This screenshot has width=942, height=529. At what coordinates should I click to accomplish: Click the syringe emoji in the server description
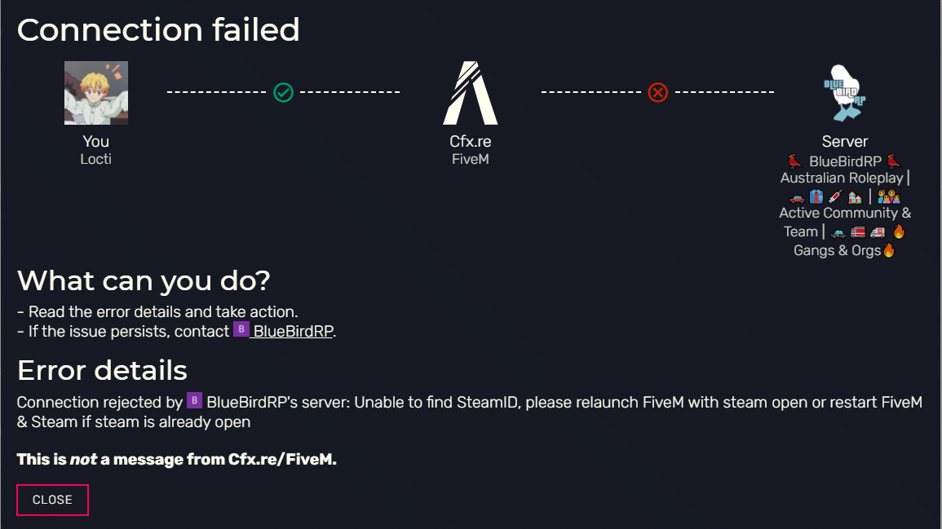coord(835,196)
